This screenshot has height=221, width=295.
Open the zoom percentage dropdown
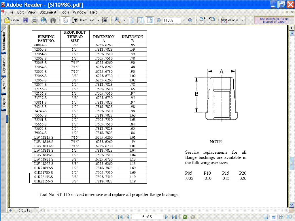[x=183, y=20]
